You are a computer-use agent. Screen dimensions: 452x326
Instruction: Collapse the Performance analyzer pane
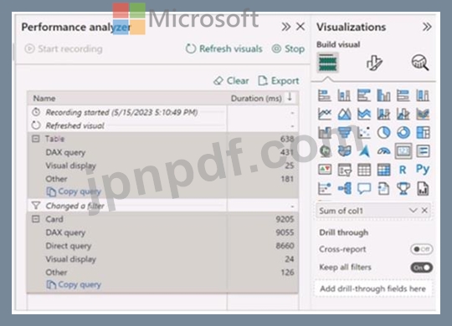(286, 27)
